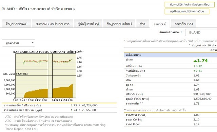This screenshot has width=217, height=132.
Task: Click the ATO explanation note
Action: click(39, 117)
